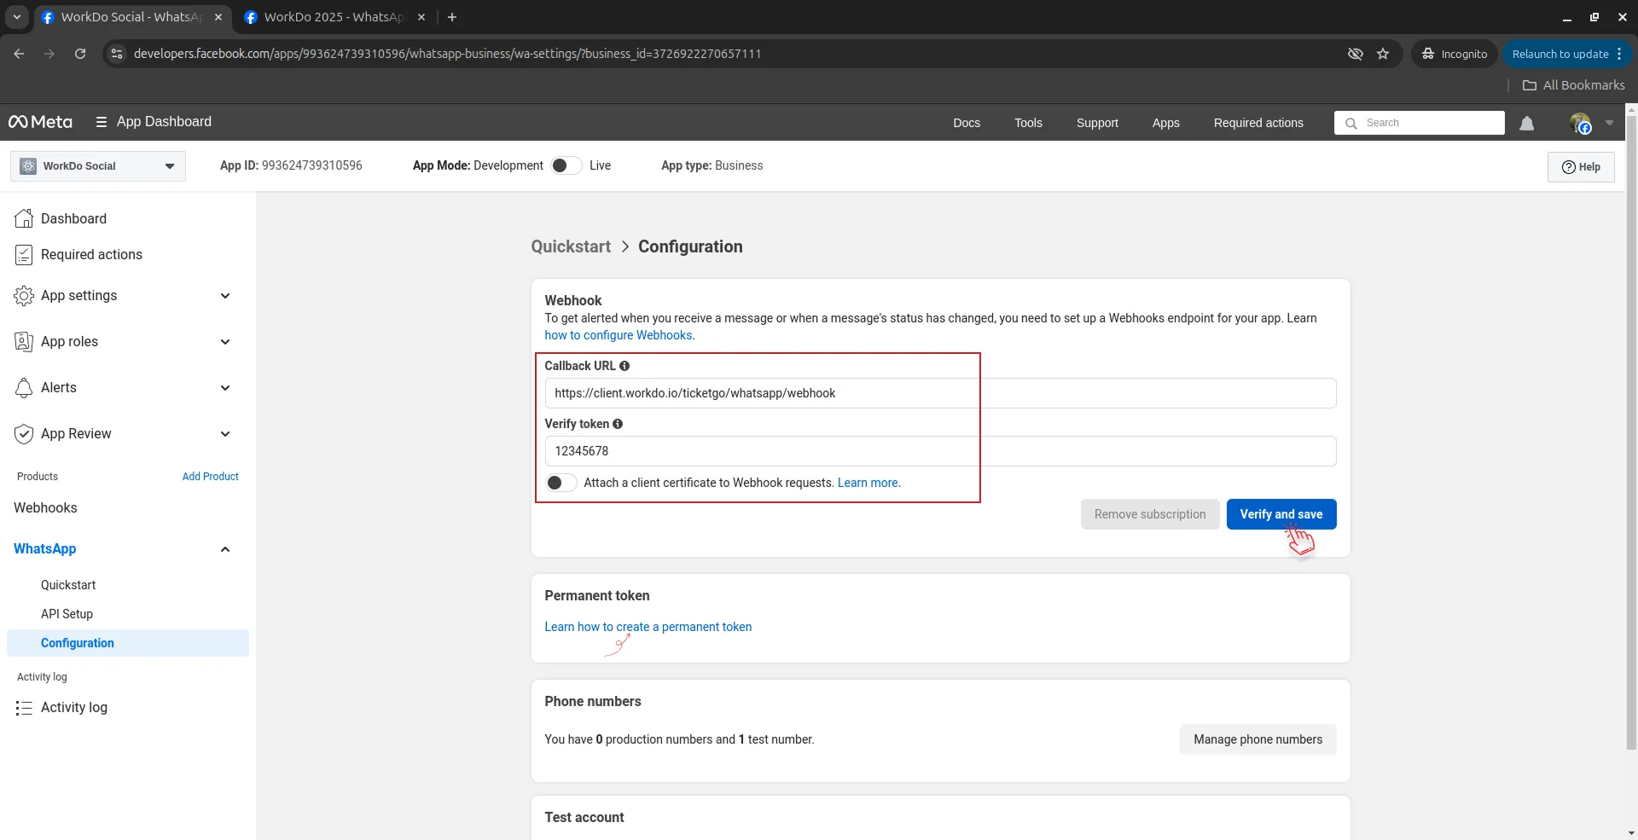Open the Activity log list icon

[x=24, y=708]
